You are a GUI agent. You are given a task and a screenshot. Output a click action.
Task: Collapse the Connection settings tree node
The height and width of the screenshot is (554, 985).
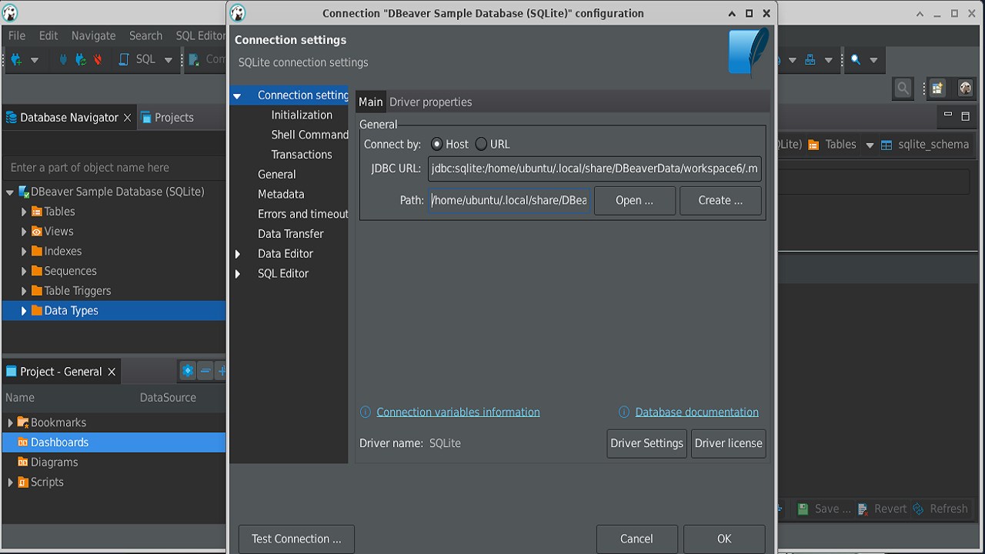pyautogui.click(x=237, y=96)
